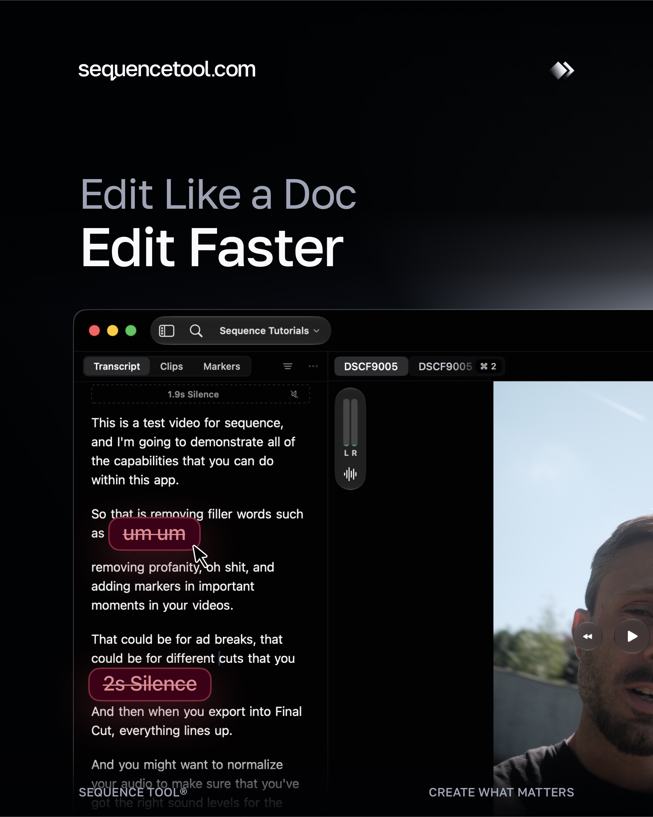Select the first DSCF9005 clip tab
Screen dimensions: 653x817
tap(371, 366)
